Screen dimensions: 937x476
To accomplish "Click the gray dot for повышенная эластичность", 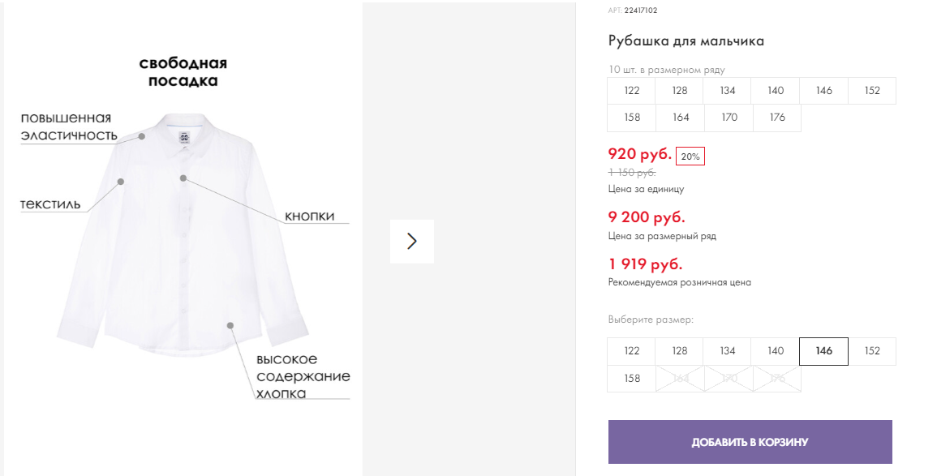I will pos(142,136).
